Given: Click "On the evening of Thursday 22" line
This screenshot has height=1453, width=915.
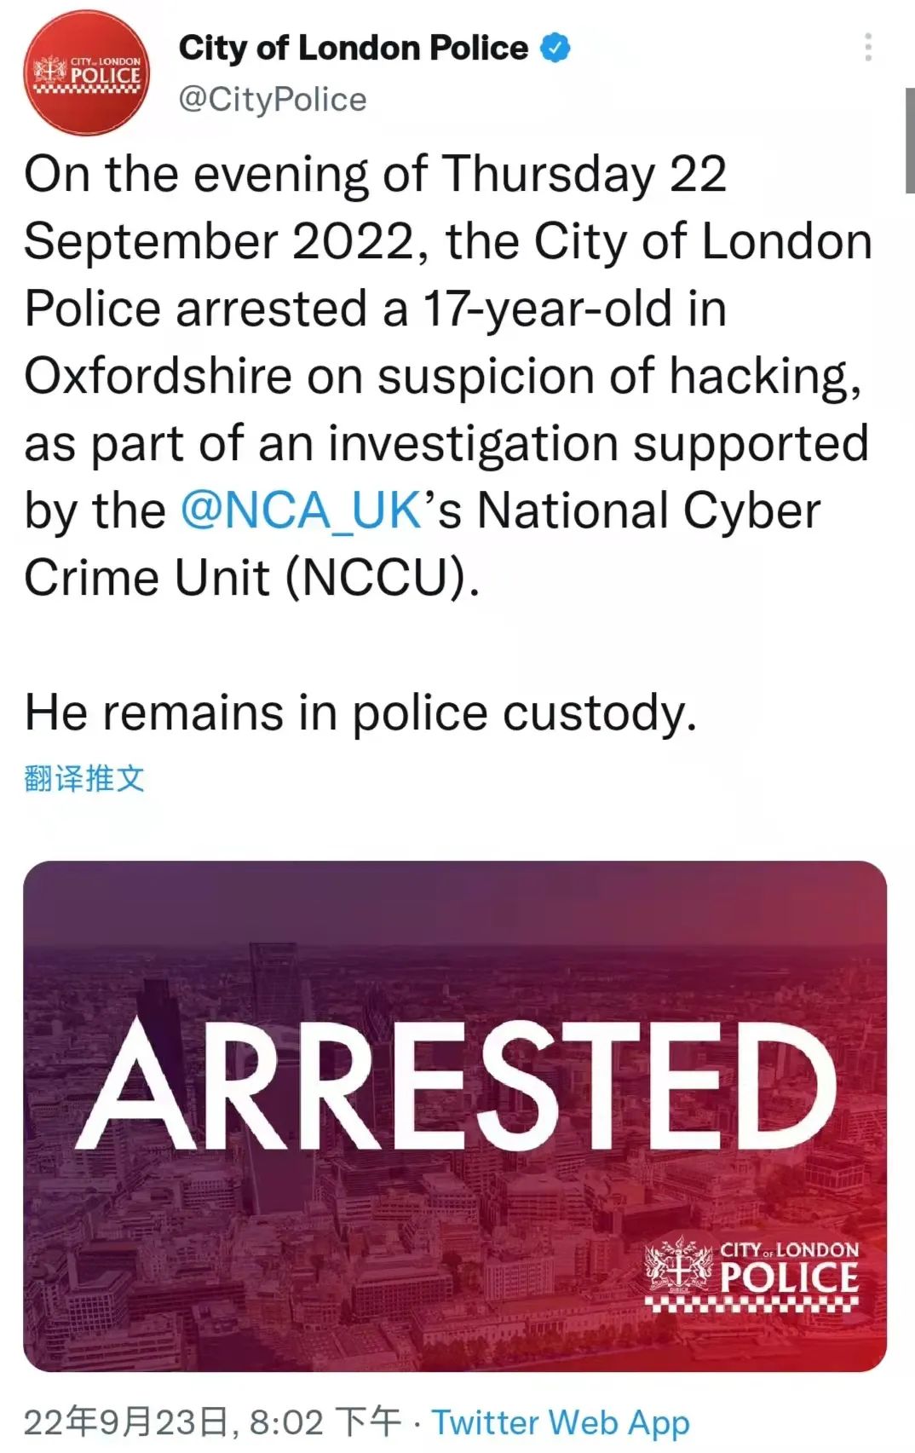Looking at the screenshot, I should (x=375, y=175).
